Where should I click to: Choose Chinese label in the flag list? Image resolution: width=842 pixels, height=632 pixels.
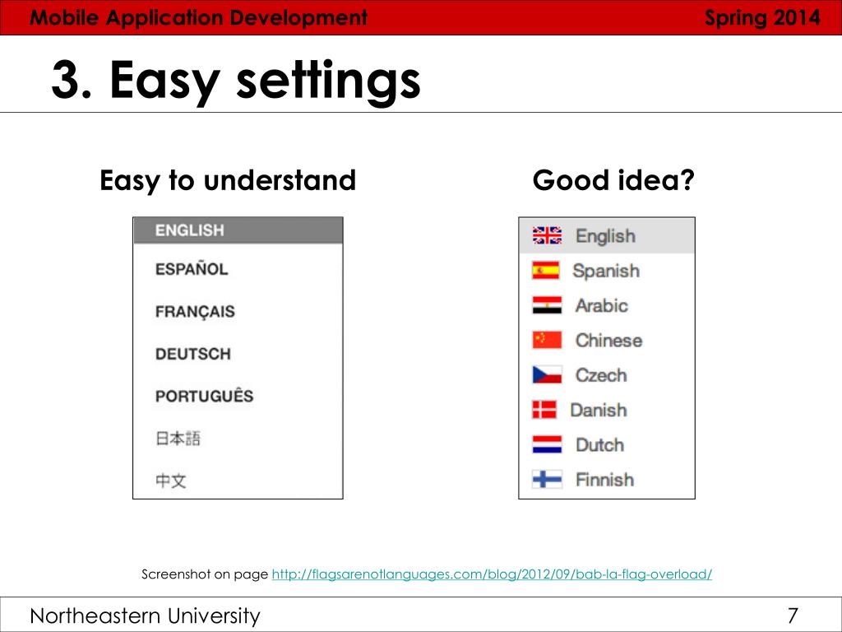pos(608,340)
